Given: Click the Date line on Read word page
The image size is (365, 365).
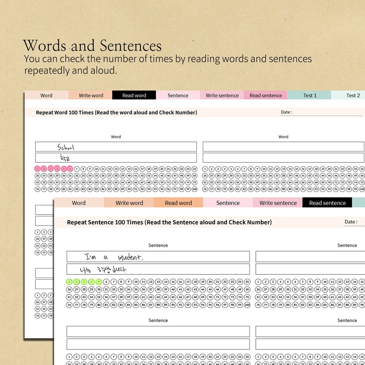Looking at the screenshot, I should click(x=320, y=113).
